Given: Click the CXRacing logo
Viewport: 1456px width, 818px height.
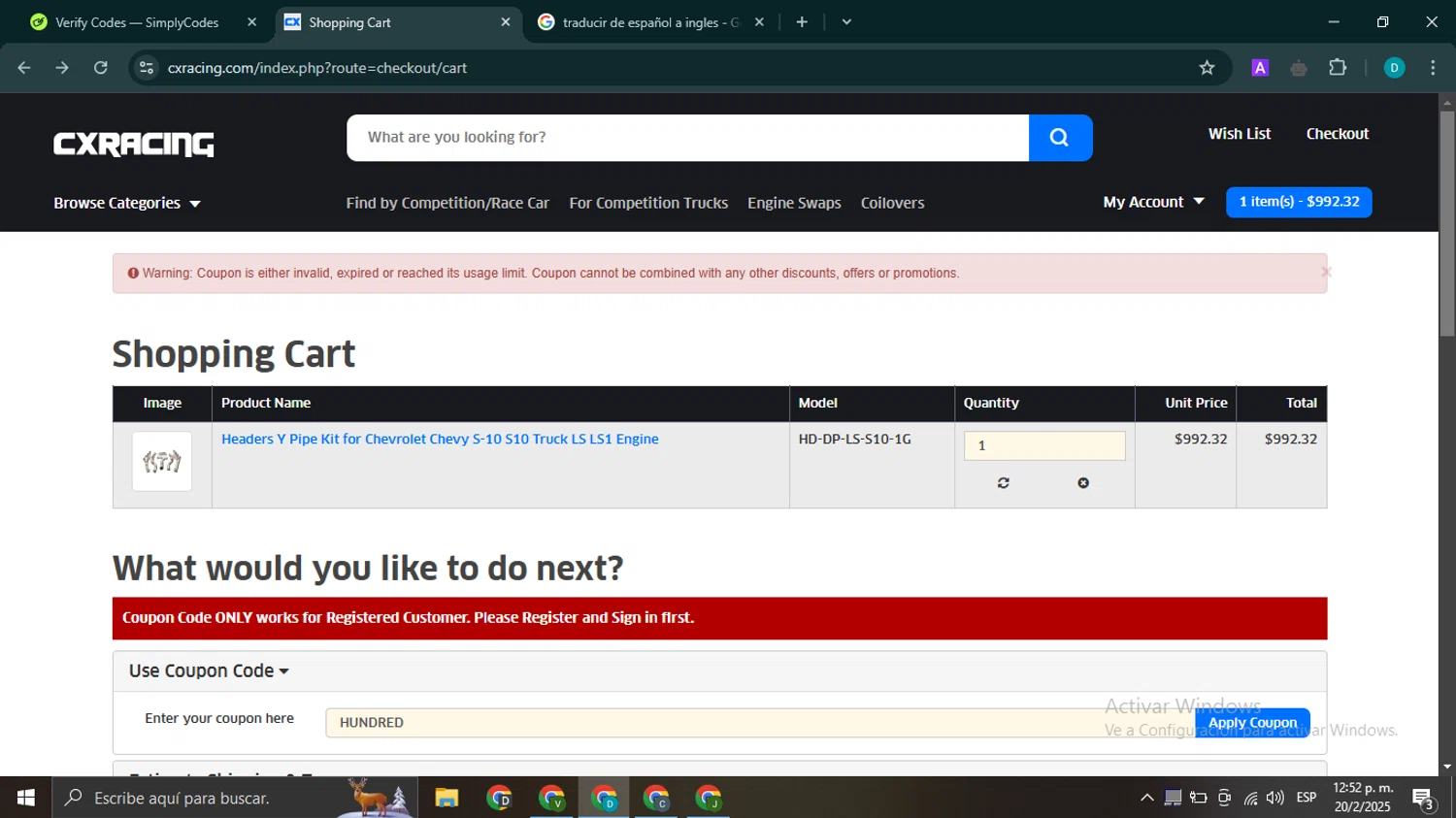Looking at the screenshot, I should [134, 144].
